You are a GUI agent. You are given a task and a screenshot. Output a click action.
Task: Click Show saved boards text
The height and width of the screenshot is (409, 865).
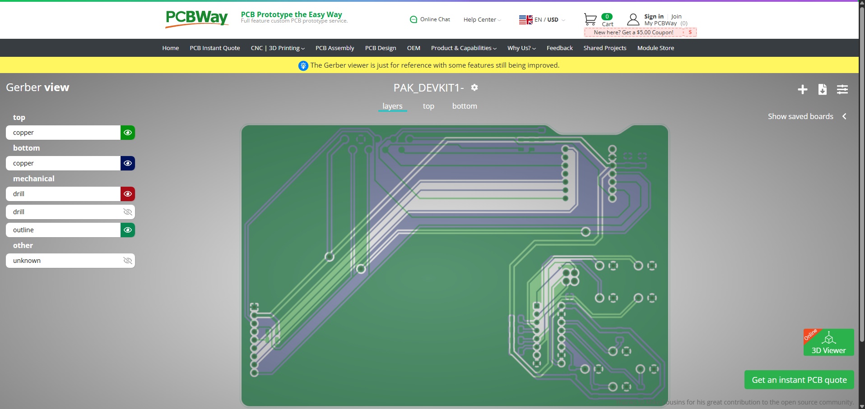[800, 116]
